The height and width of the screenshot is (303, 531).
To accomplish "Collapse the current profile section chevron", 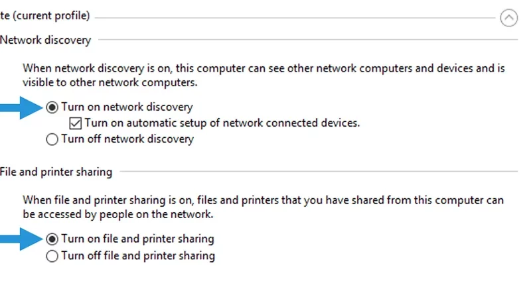I will (508, 18).
